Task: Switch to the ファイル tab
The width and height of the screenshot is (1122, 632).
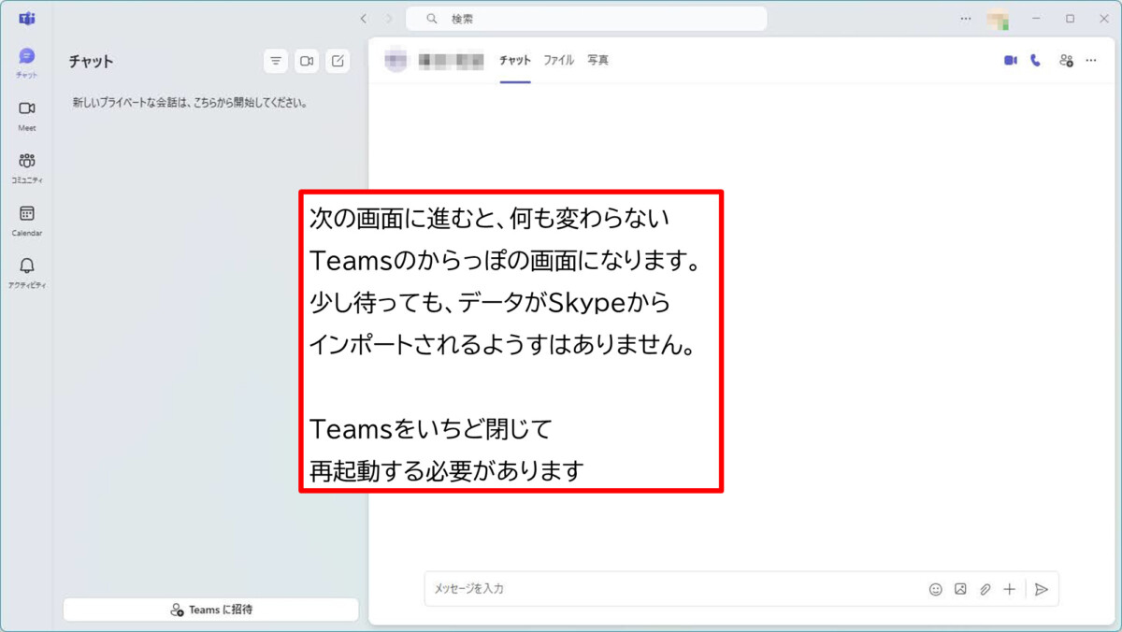Action: click(x=559, y=60)
